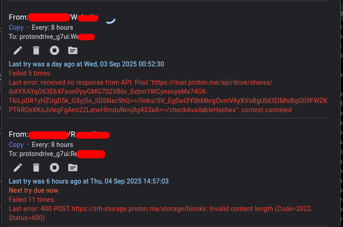Stop the first running copy job

pos(54,50)
